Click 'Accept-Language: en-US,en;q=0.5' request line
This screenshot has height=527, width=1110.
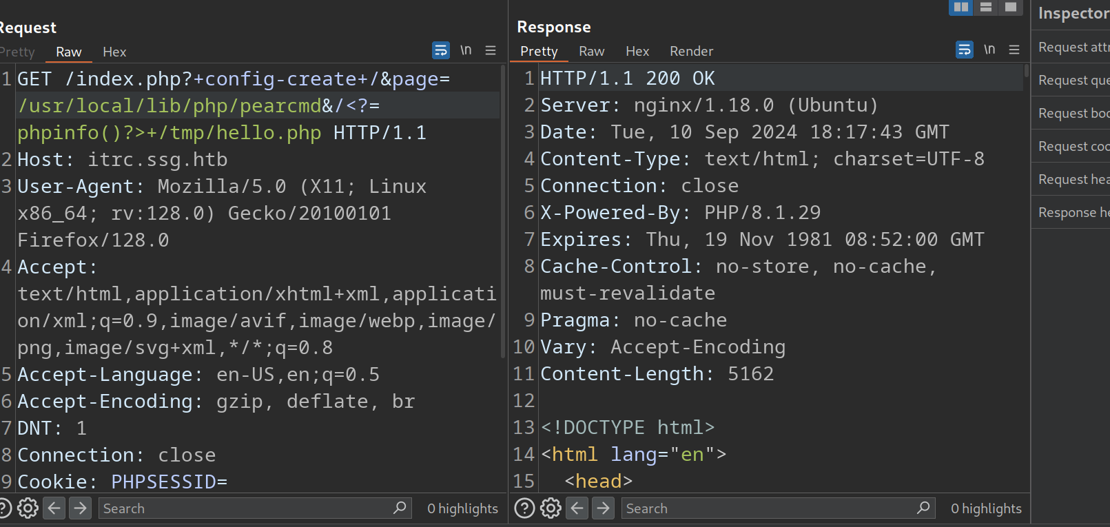[x=198, y=375]
